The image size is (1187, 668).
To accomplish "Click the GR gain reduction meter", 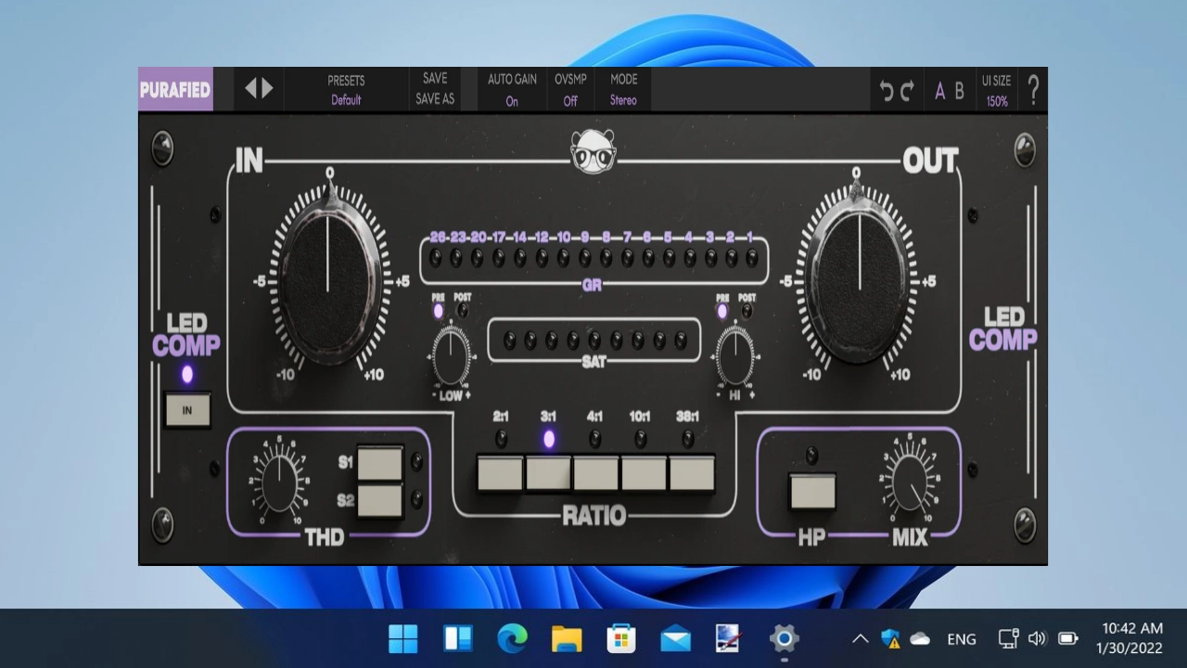I will (593, 259).
